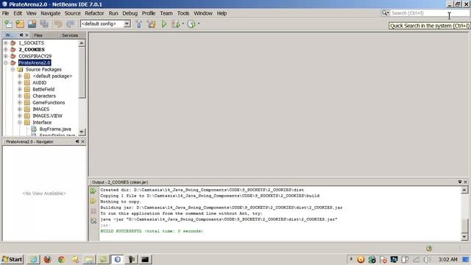This screenshot has width=471, height=265.
Task: Minimize the Navigator panel
Action: (x=77, y=141)
